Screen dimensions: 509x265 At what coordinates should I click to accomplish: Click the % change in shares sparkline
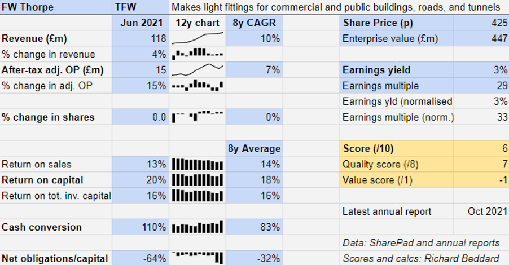198,117
